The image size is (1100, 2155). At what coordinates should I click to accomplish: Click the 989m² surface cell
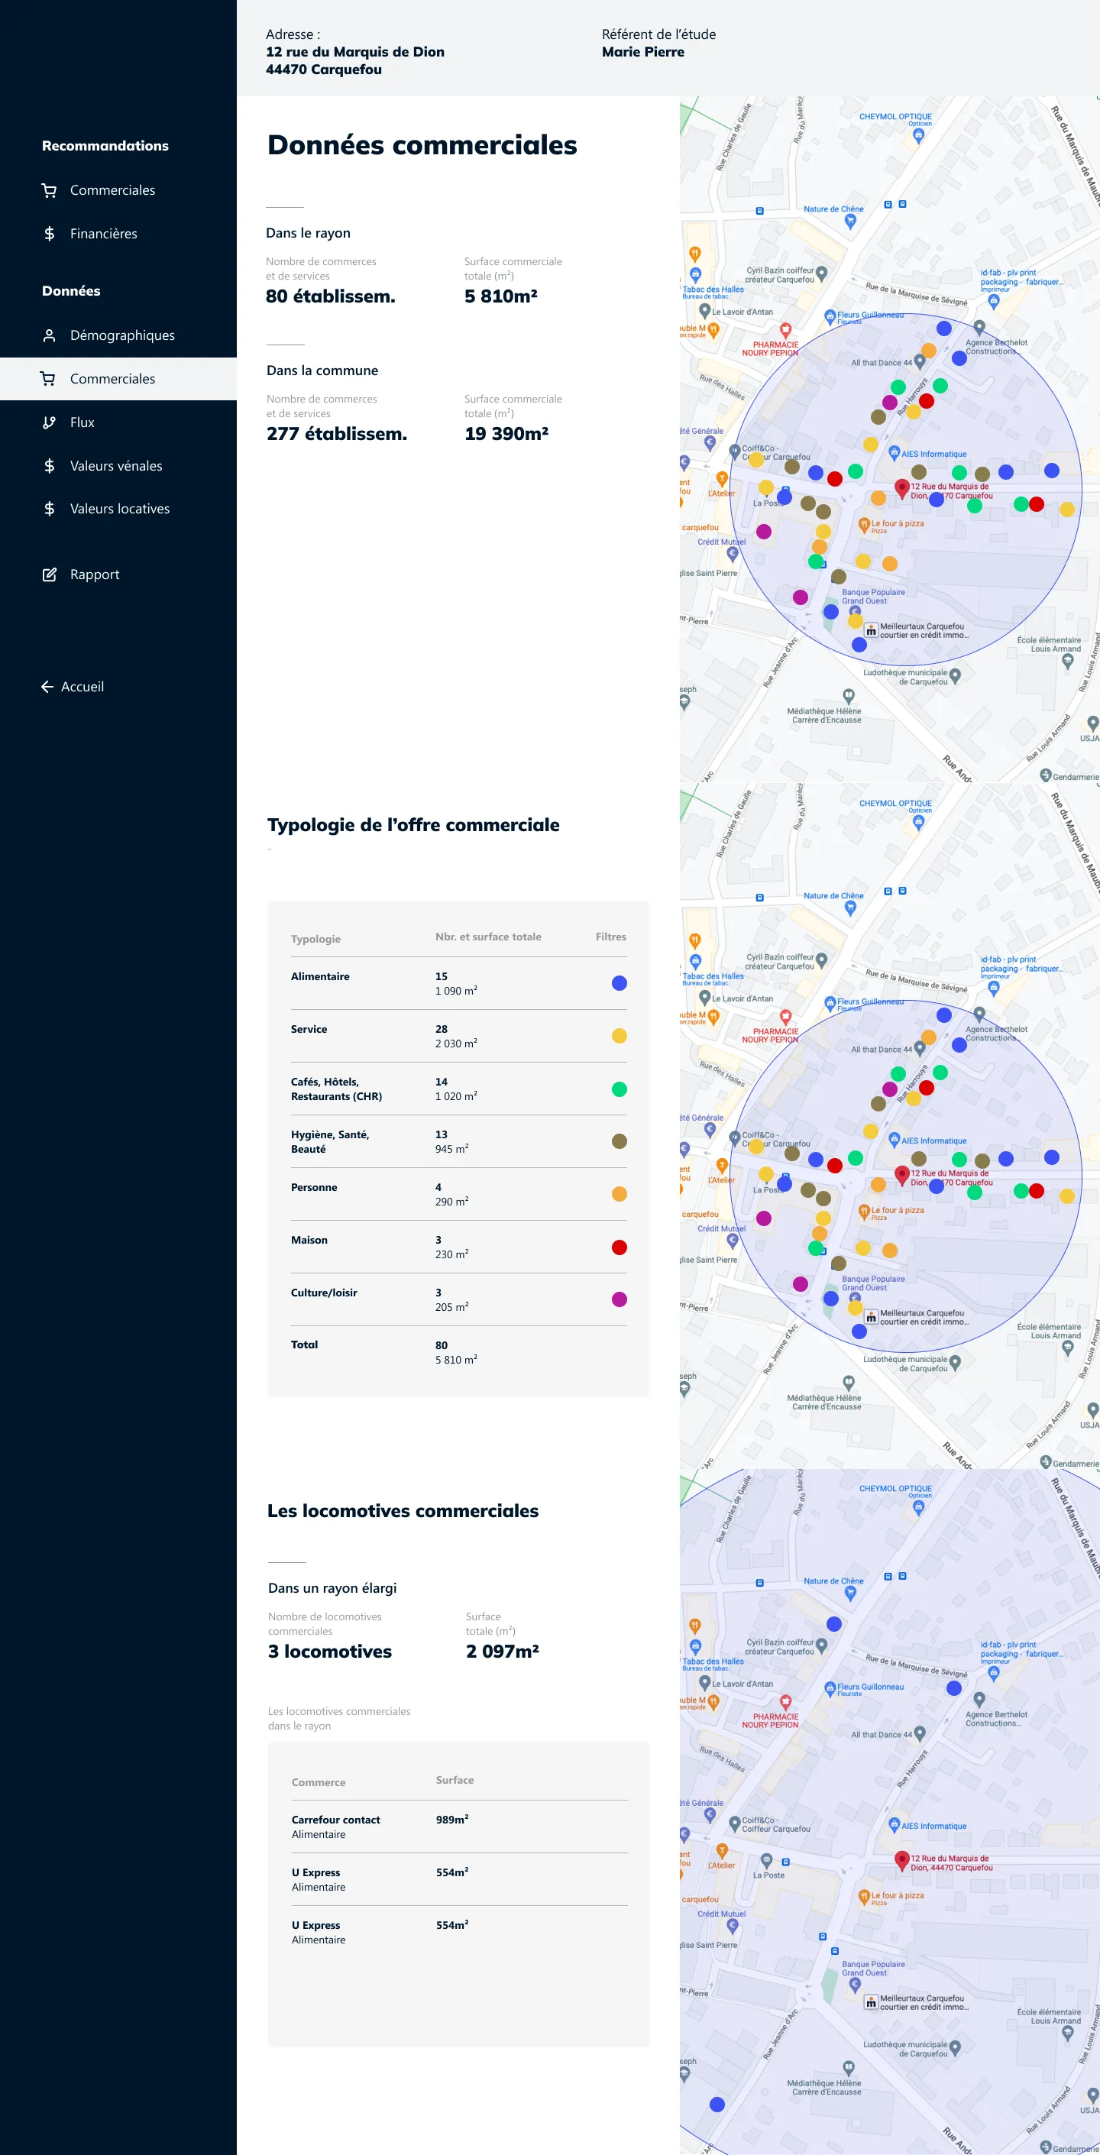tap(451, 1820)
